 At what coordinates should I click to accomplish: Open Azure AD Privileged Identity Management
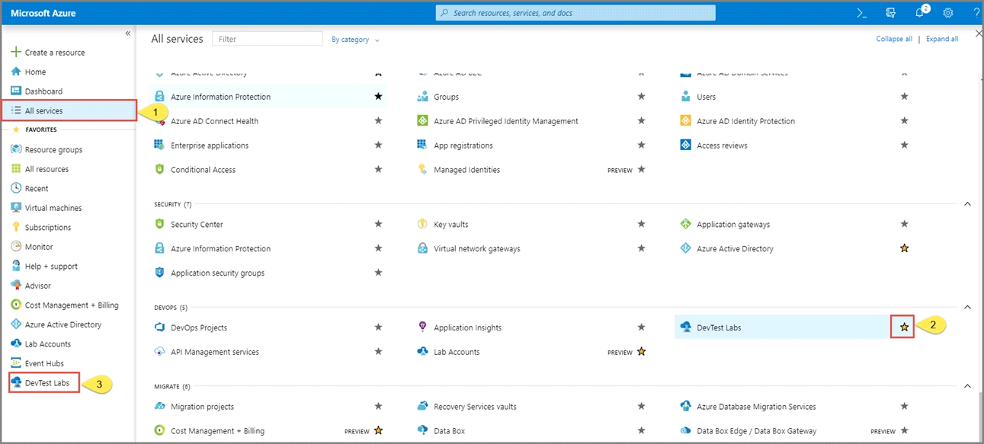click(x=506, y=121)
